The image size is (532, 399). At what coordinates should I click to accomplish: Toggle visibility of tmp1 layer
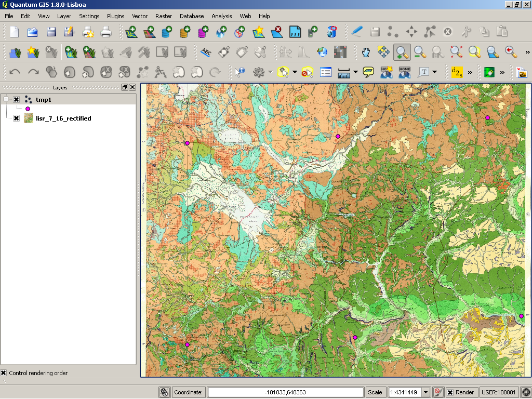point(16,99)
